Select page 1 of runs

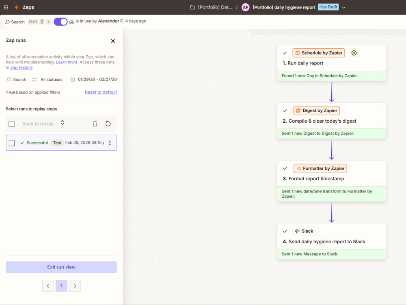pyautogui.click(x=61, y=286)
